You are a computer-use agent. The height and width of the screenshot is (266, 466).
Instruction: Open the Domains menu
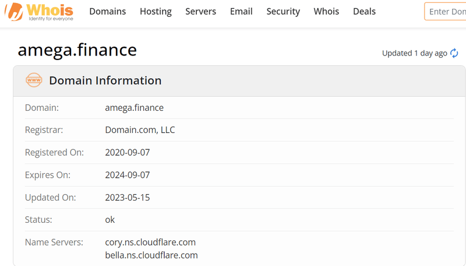point(108,11)
